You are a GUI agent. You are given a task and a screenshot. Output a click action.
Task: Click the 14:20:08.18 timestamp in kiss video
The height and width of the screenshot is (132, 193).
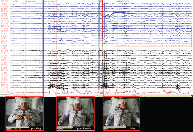tap(113, 129)
